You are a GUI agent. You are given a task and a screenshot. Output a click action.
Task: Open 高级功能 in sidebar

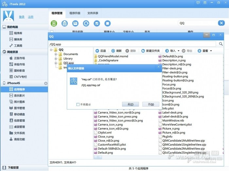(17, 139)
